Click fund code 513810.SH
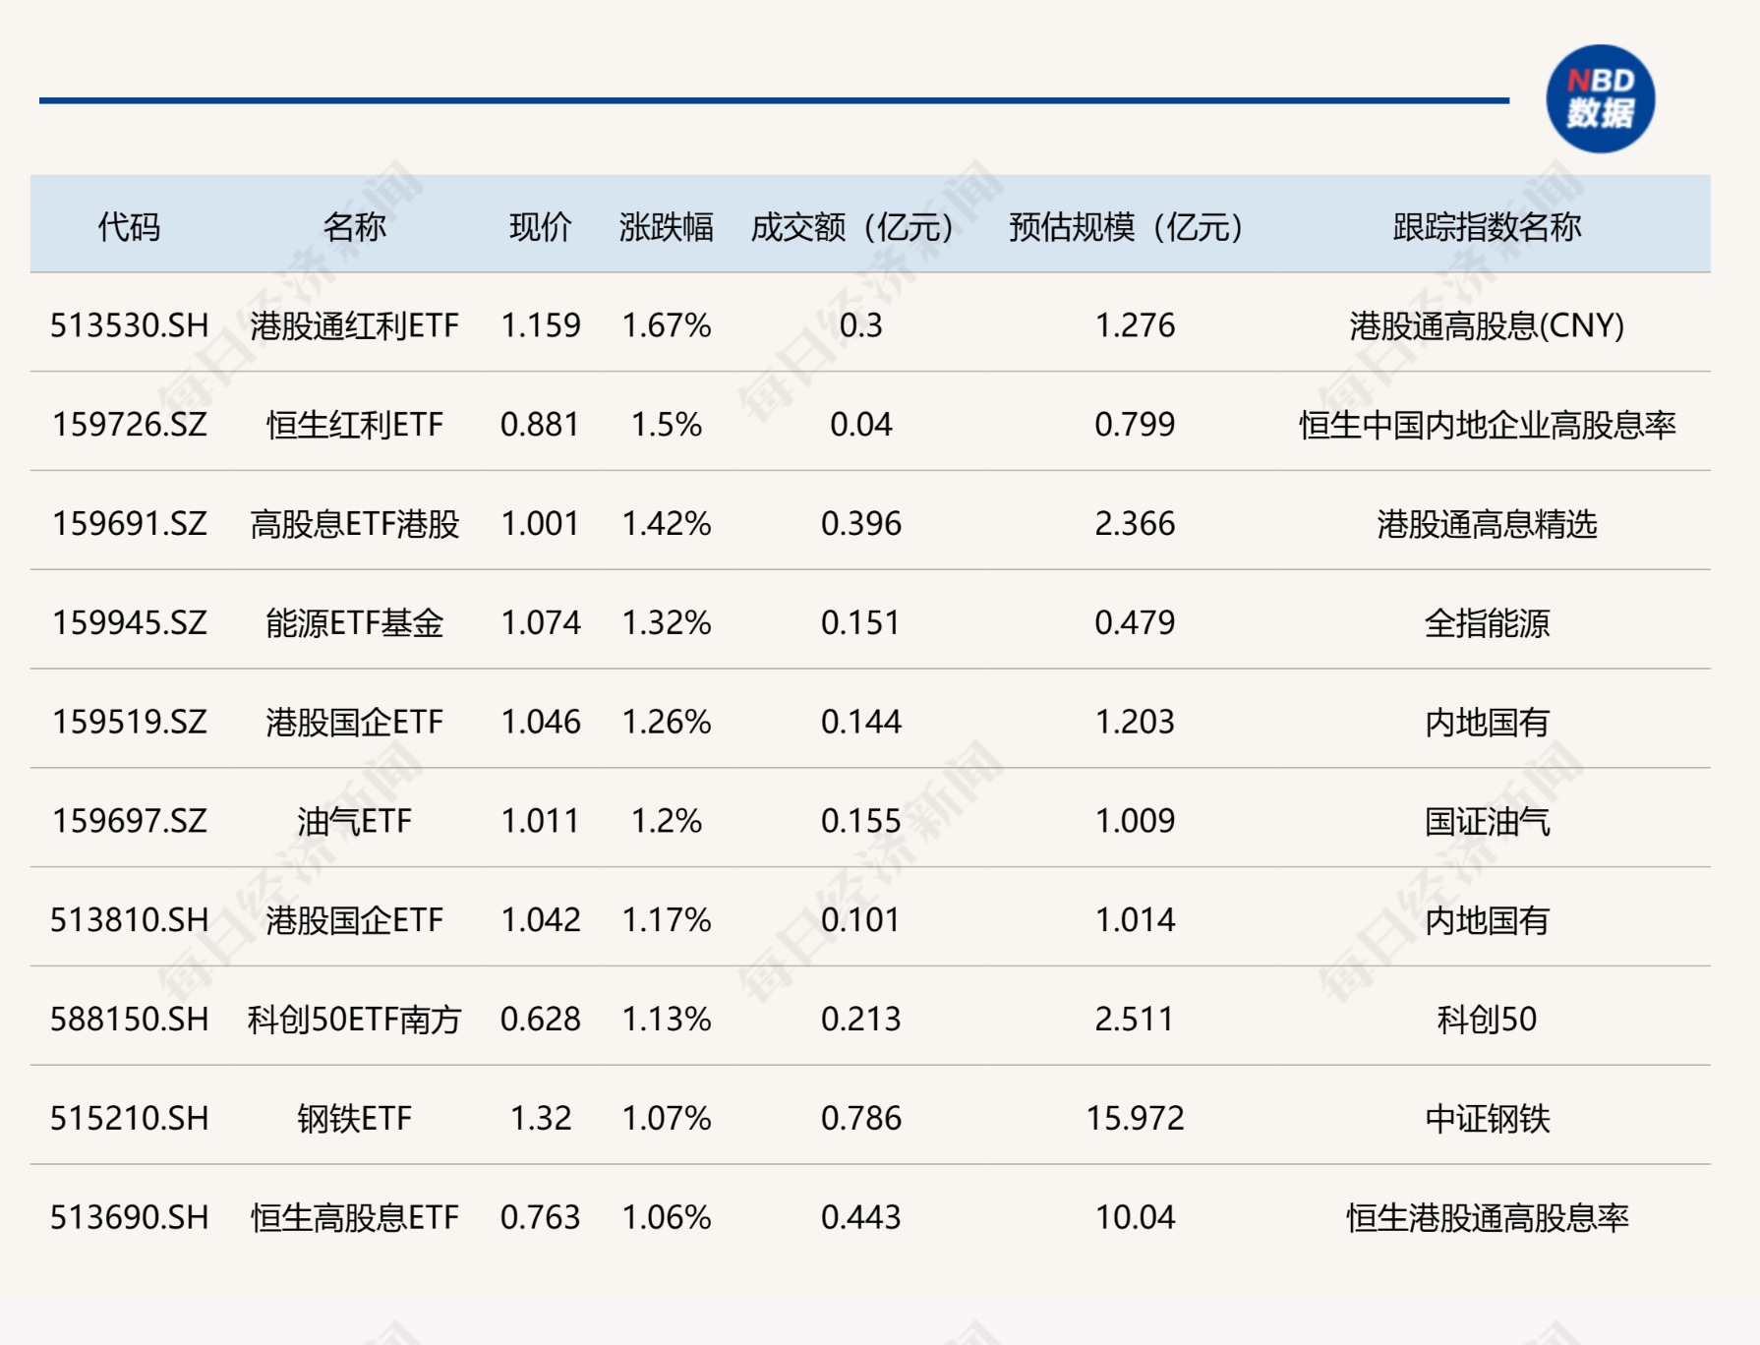The height and width of the screenshot is (1345, 1760). pos(129,920)
